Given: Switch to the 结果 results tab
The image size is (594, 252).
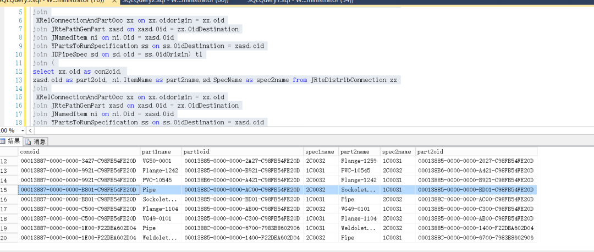Looking at the screenshot, I should pos(10,141).
